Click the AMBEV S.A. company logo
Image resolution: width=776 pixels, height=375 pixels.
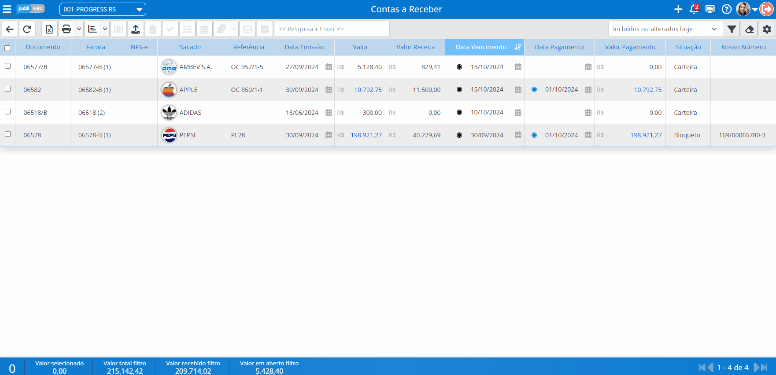click(x=169, y=67)
